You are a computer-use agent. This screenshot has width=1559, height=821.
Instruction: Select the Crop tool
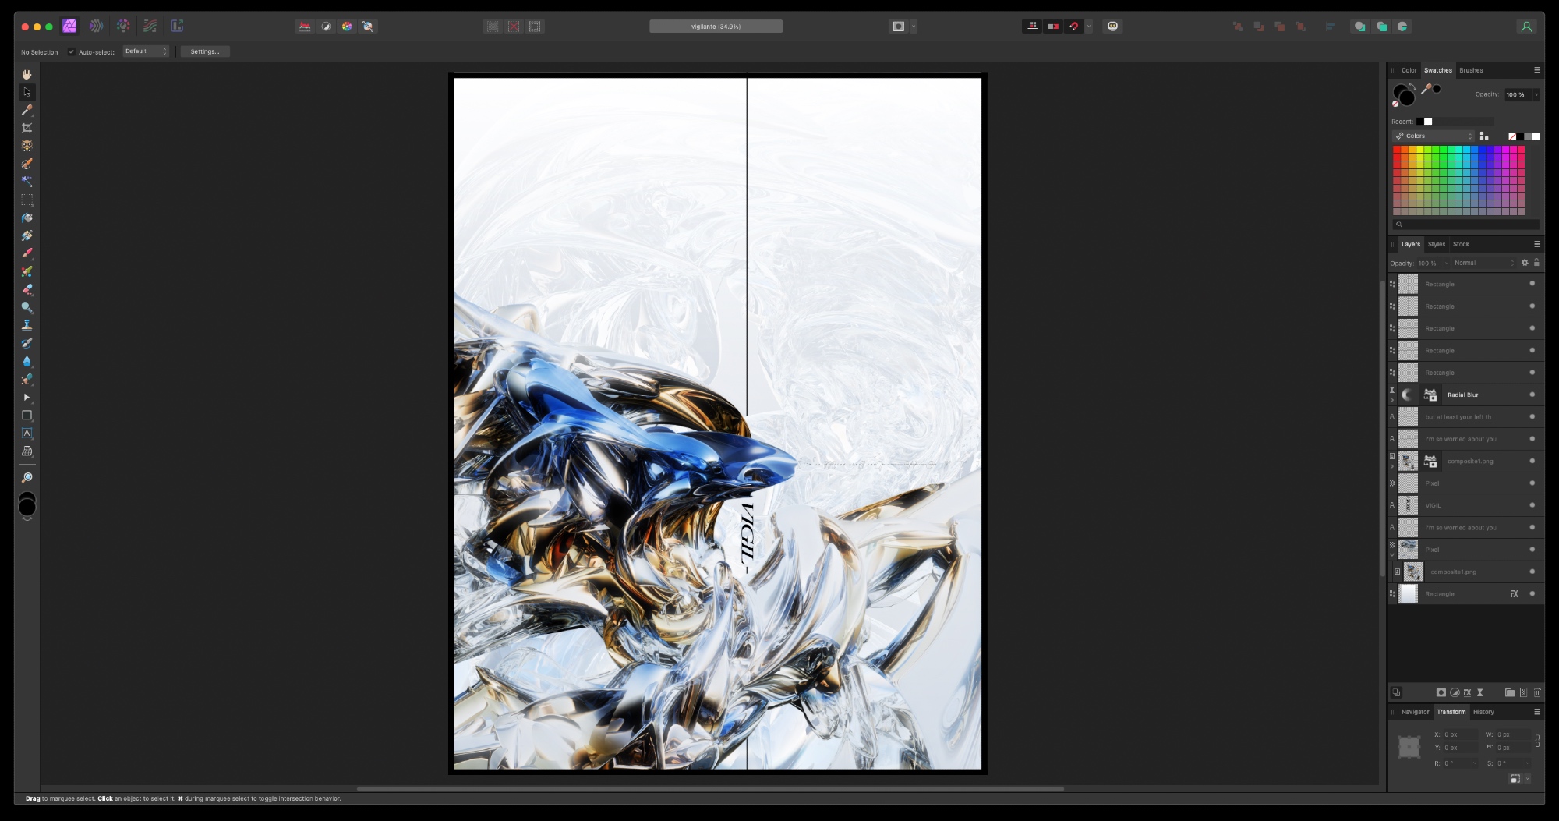point(27,128)
